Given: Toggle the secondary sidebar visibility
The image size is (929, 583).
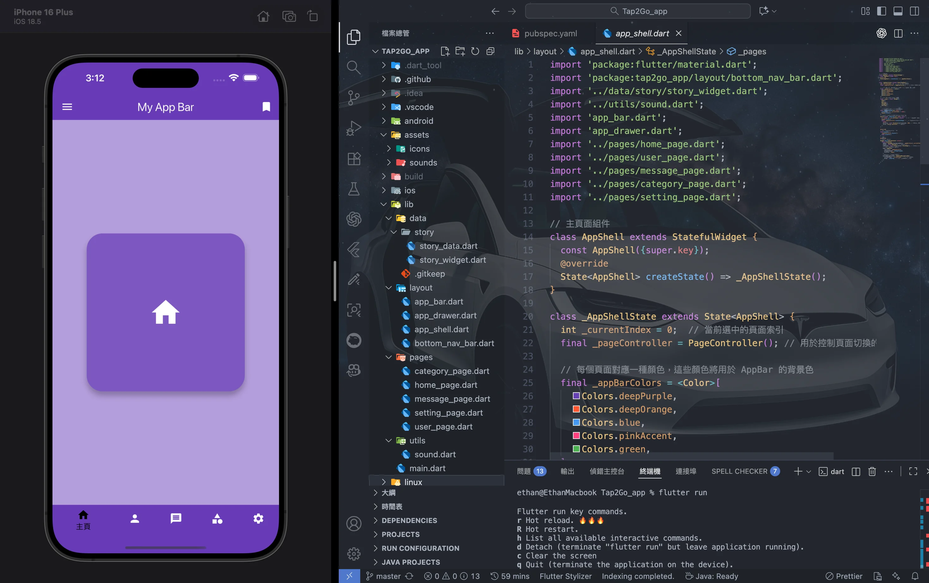Looking at the screenshot, I should [x=914, y=11].
